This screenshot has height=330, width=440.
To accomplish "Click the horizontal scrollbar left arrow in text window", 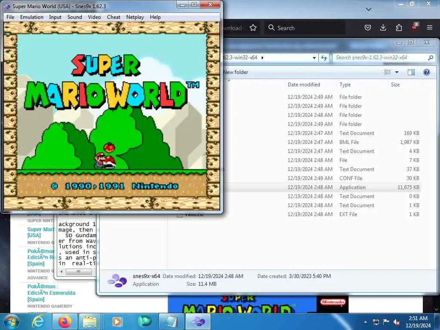I will [x=62, y=272].
